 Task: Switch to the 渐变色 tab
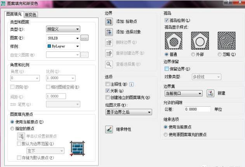tap(31, 15)
